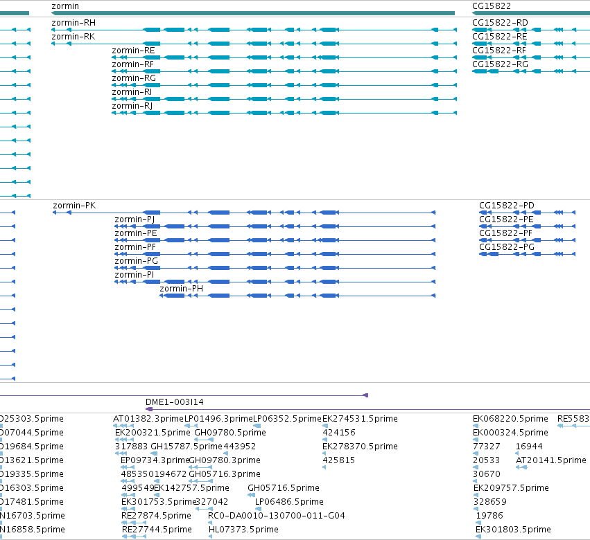Click feature 424156
Screen dimensions: 590x540
339,433
